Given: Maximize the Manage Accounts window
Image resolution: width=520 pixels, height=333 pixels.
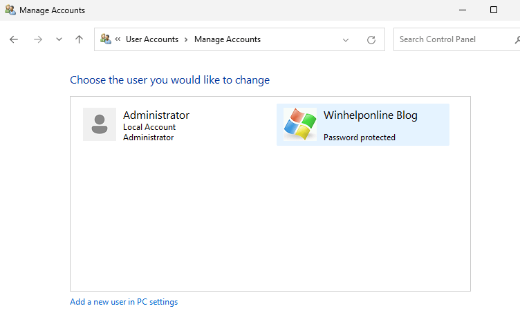Looking at the screenshot, I should pyautogui.click(x=494, y=10).
